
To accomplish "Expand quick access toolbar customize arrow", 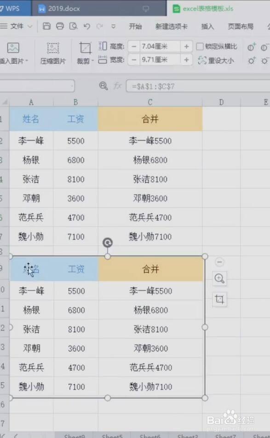I will point(113,27).
